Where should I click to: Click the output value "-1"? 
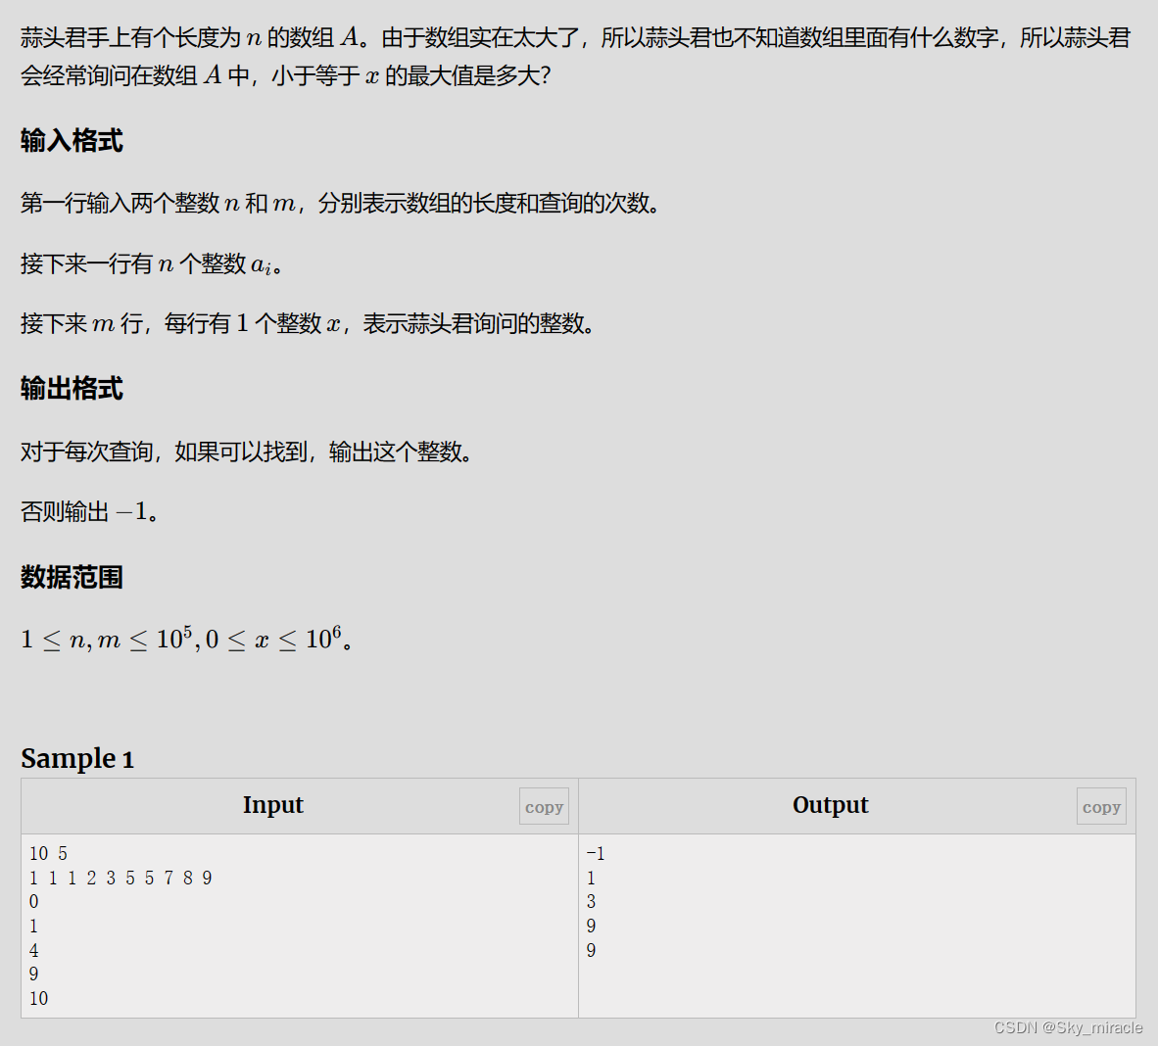point(596,853)
